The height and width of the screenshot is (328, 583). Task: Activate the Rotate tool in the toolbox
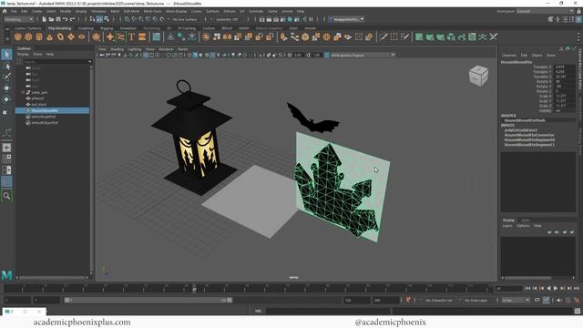click(6, 99)
